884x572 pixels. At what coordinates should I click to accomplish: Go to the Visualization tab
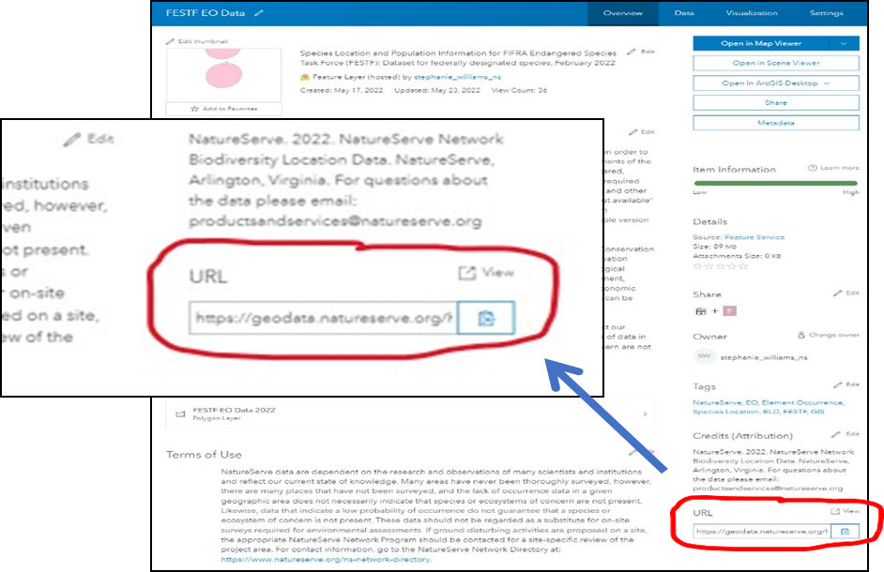[752, 13]
